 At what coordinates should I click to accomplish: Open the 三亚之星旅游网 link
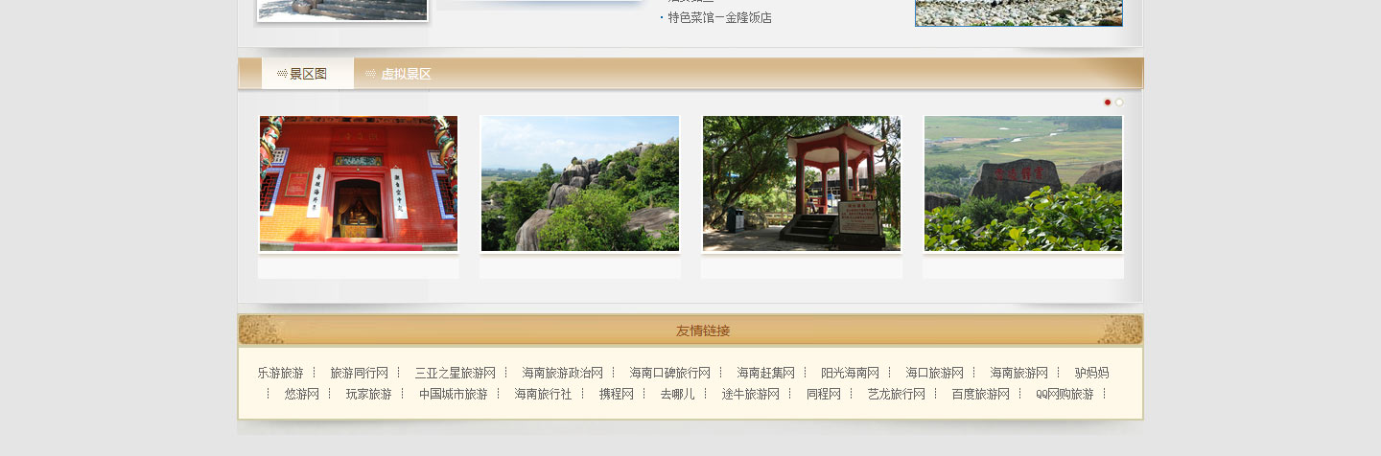(x=455, y=373)
